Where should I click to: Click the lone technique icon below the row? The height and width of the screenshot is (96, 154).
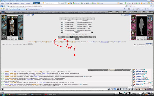[77, 39]
